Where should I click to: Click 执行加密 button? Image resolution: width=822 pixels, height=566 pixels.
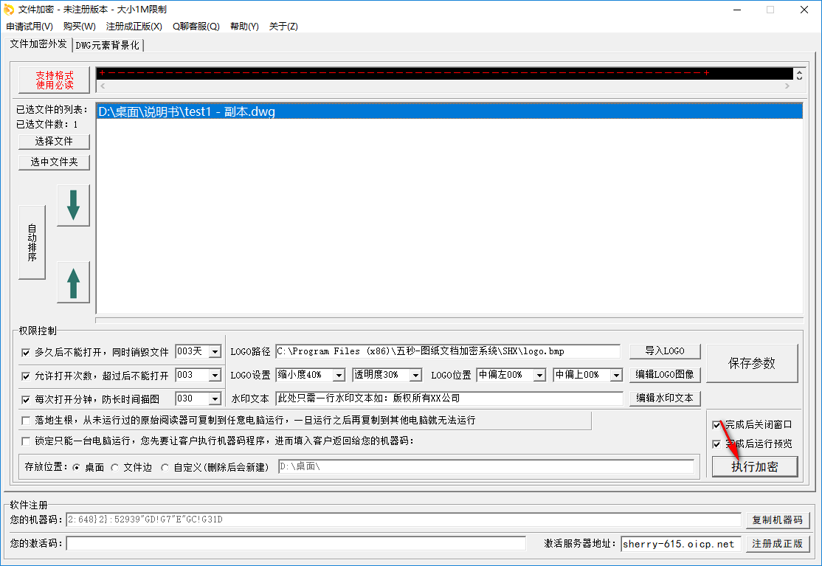coord(755,466)
